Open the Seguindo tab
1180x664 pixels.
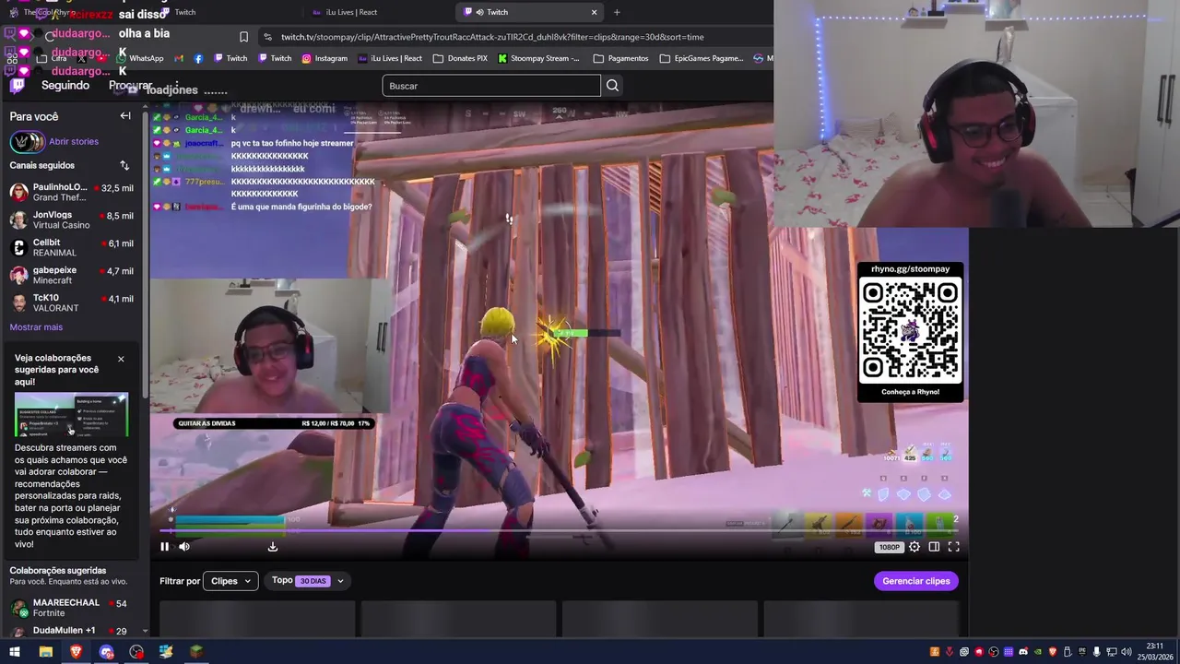point(65,86)
